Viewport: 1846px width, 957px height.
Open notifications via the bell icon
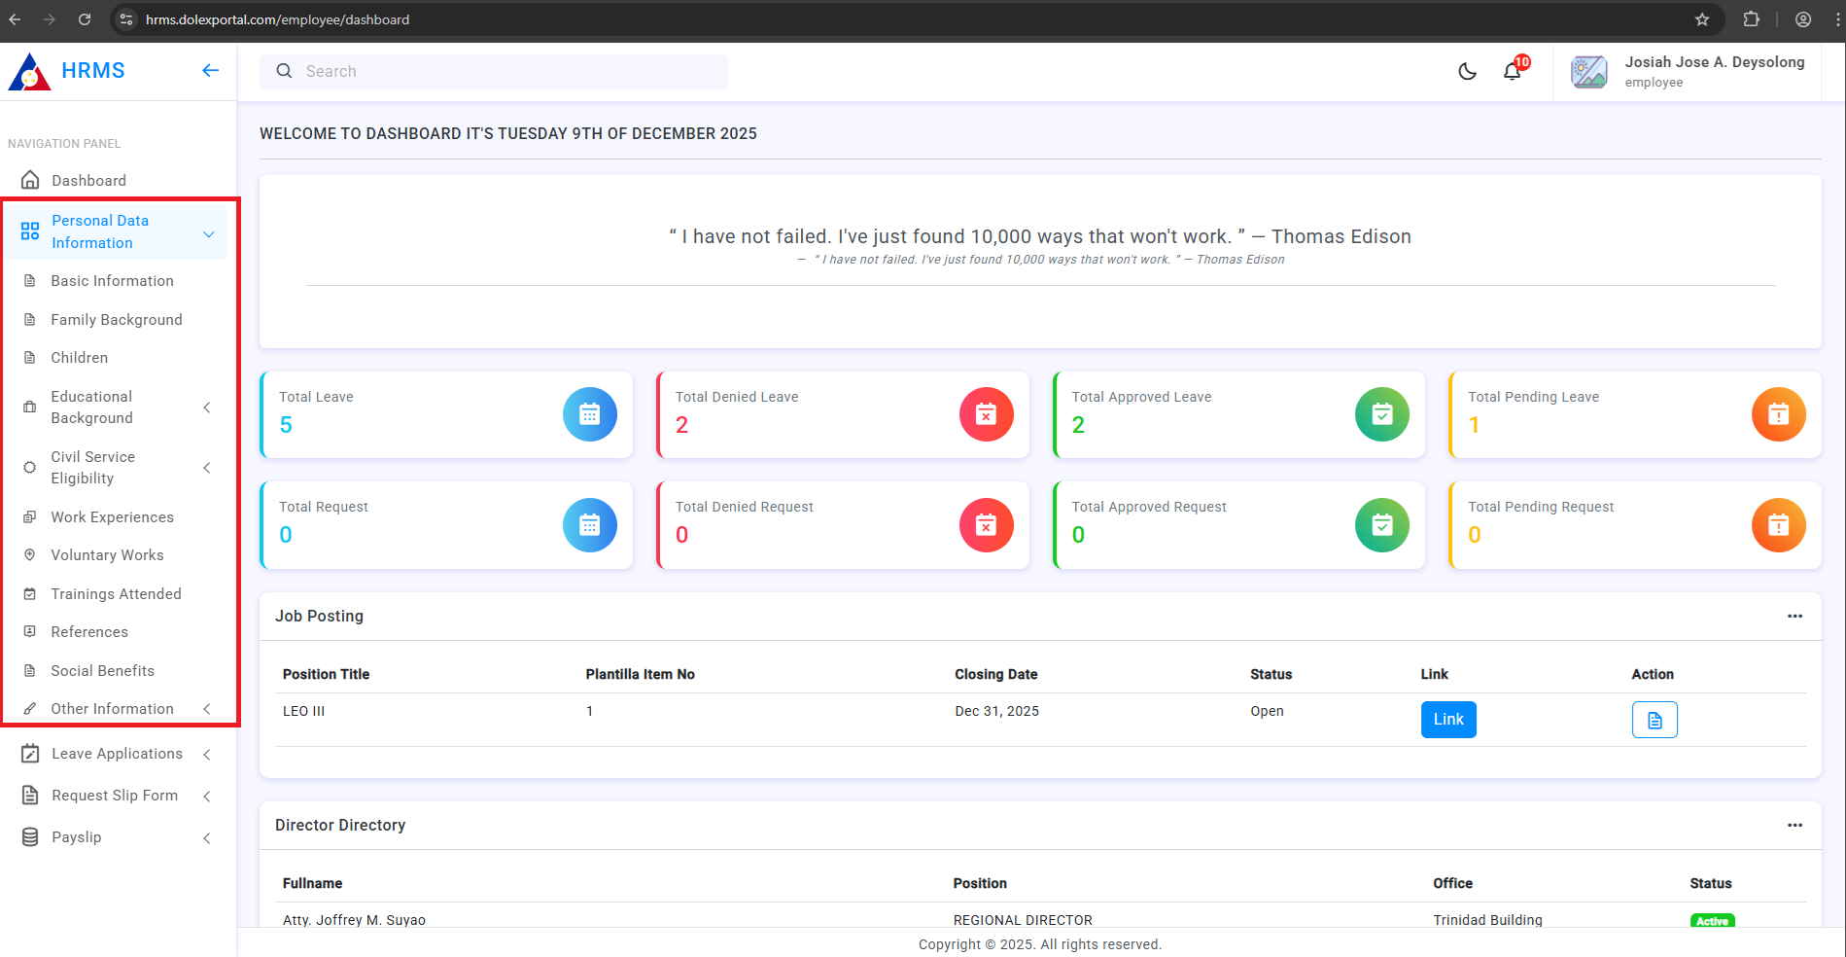click(1512, 71)
